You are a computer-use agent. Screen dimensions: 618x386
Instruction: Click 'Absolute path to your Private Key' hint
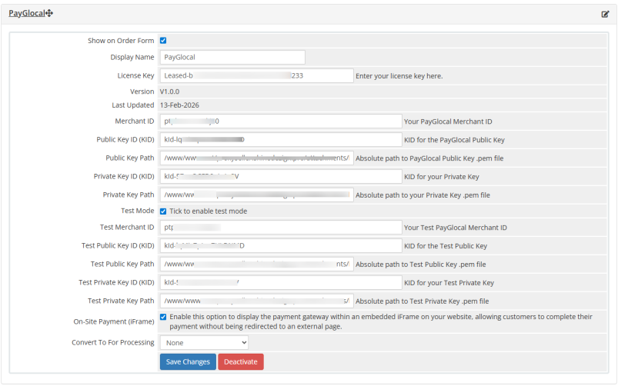423,195
